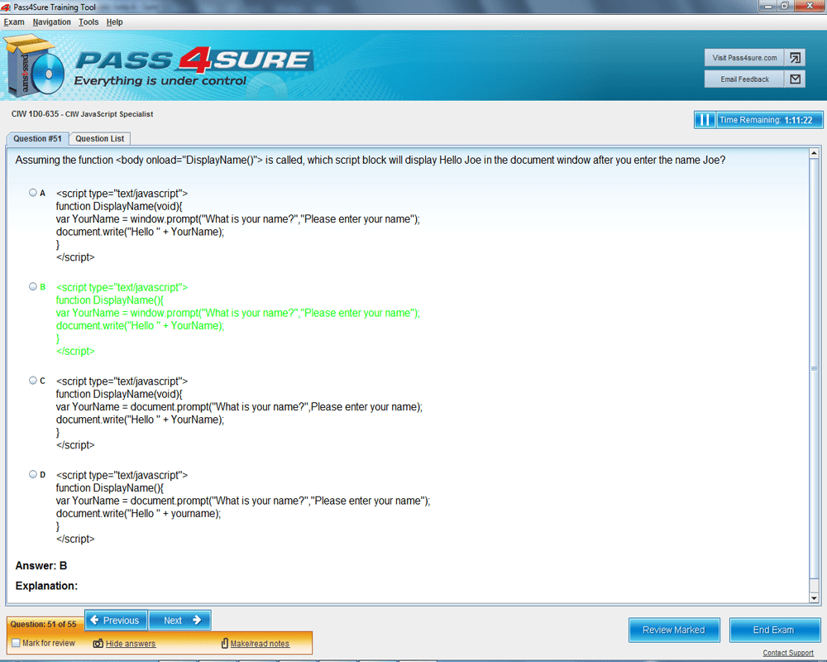
Task: Click the End Exam button
Action: [774, 630]
